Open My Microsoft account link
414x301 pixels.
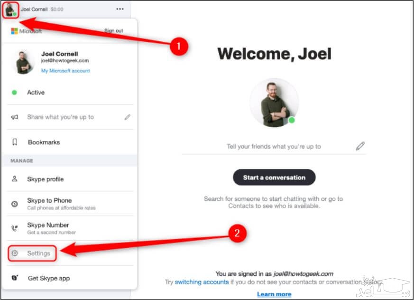(x=65, y=71)
